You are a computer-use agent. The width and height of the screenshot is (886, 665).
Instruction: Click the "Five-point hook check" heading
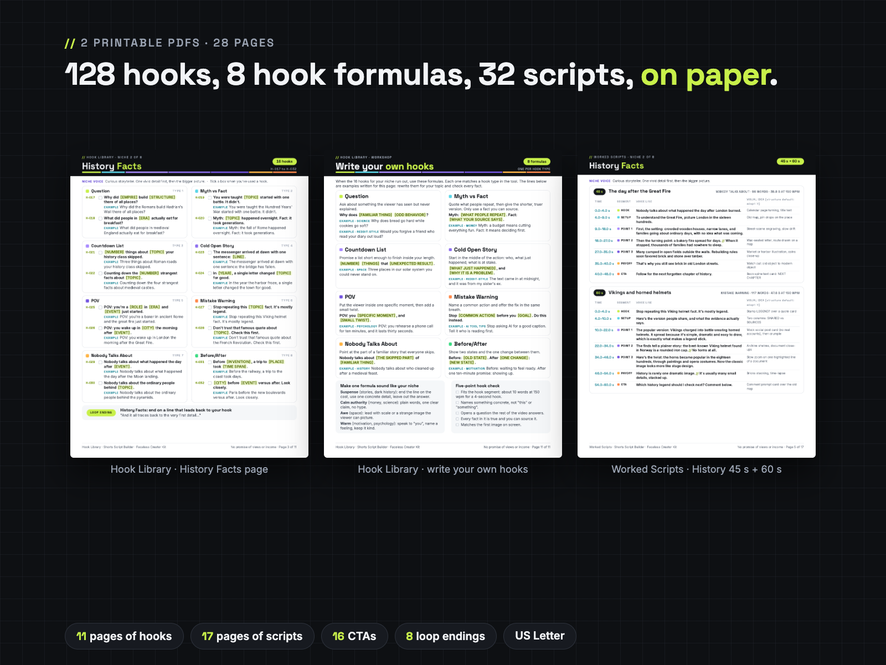click(x=477, y=386)
